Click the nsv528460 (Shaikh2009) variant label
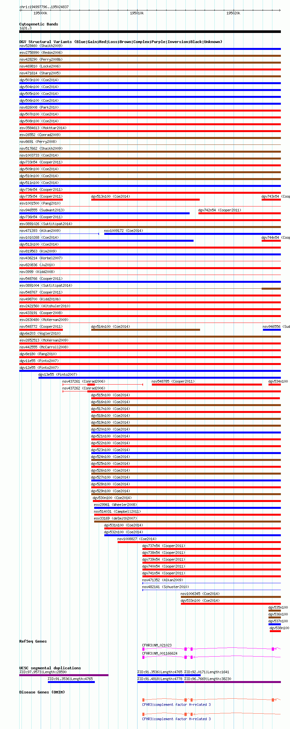 tap(41, 46)
